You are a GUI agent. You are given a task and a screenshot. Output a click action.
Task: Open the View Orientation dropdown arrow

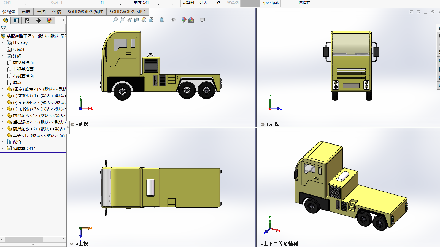click(156, 20)
